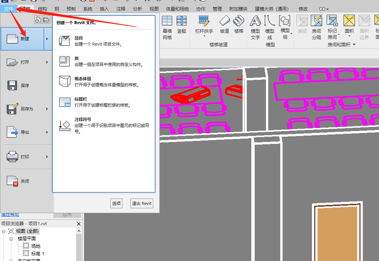Select the Stair tool (楼梯)
379x261 pixels.
pos(239,24)
